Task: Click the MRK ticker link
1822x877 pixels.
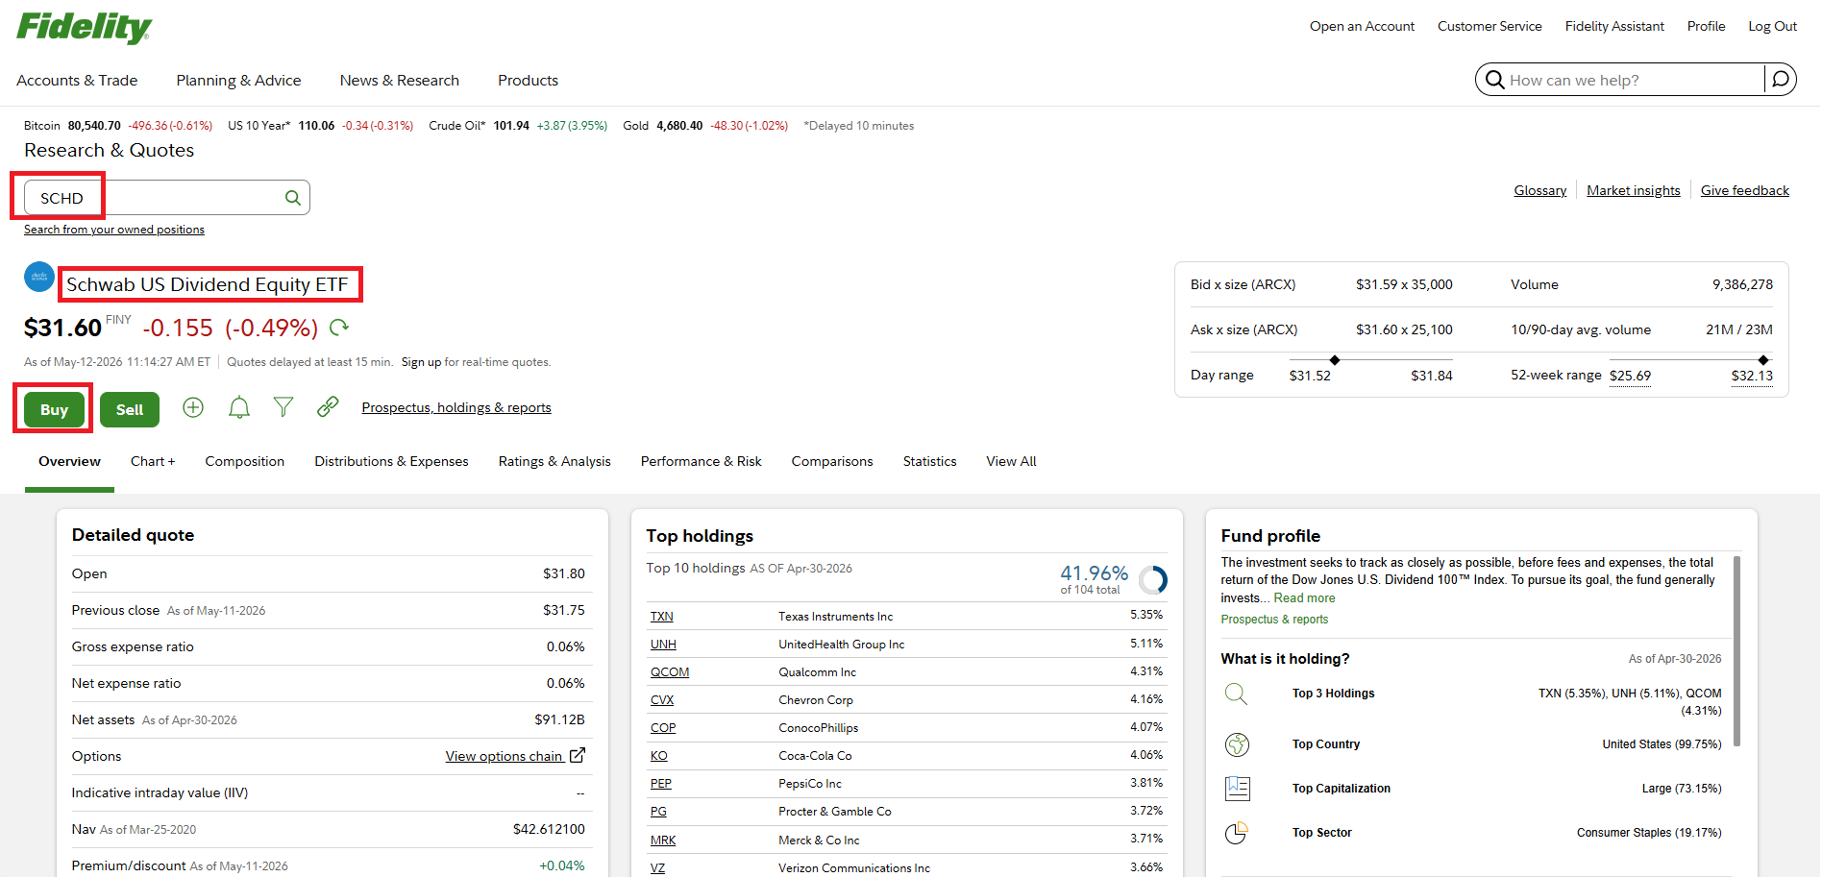Action: [x=663, y=840]
